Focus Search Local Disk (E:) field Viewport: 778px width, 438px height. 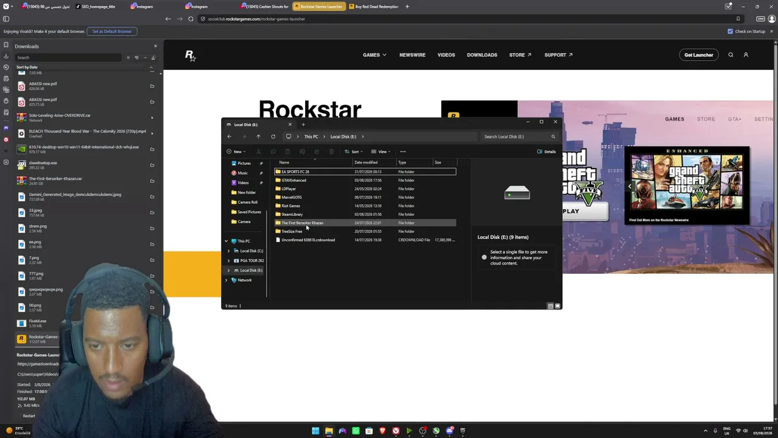[518, 136]
